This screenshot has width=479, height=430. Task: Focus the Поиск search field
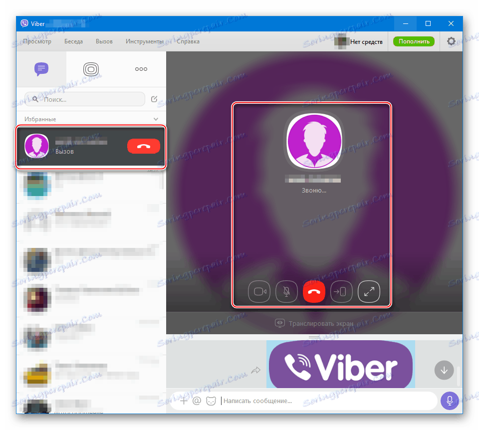pos(85,99)
